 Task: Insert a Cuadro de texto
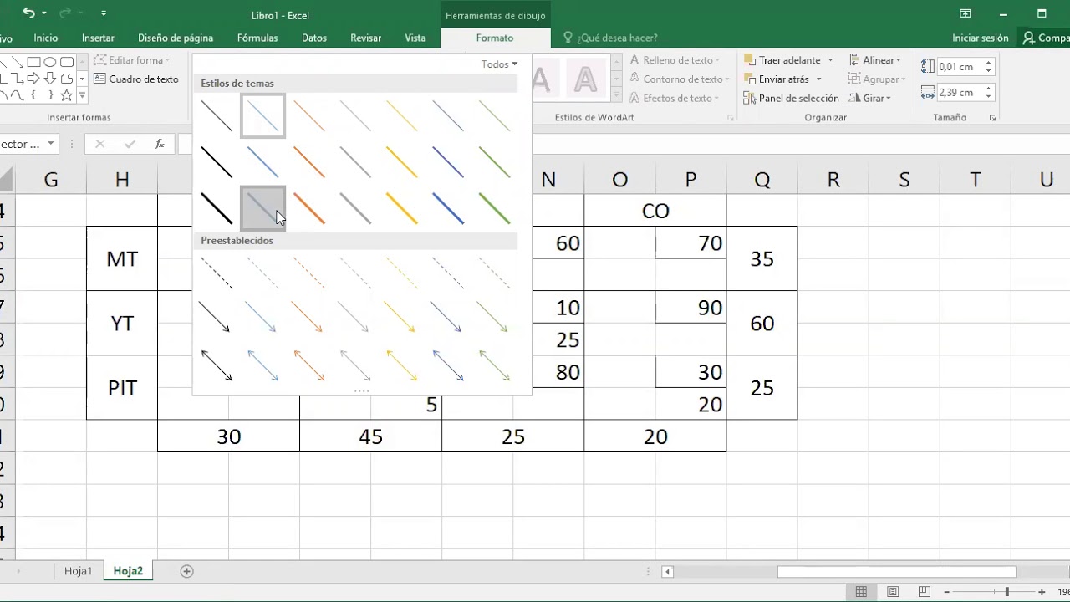coord(136,79)
